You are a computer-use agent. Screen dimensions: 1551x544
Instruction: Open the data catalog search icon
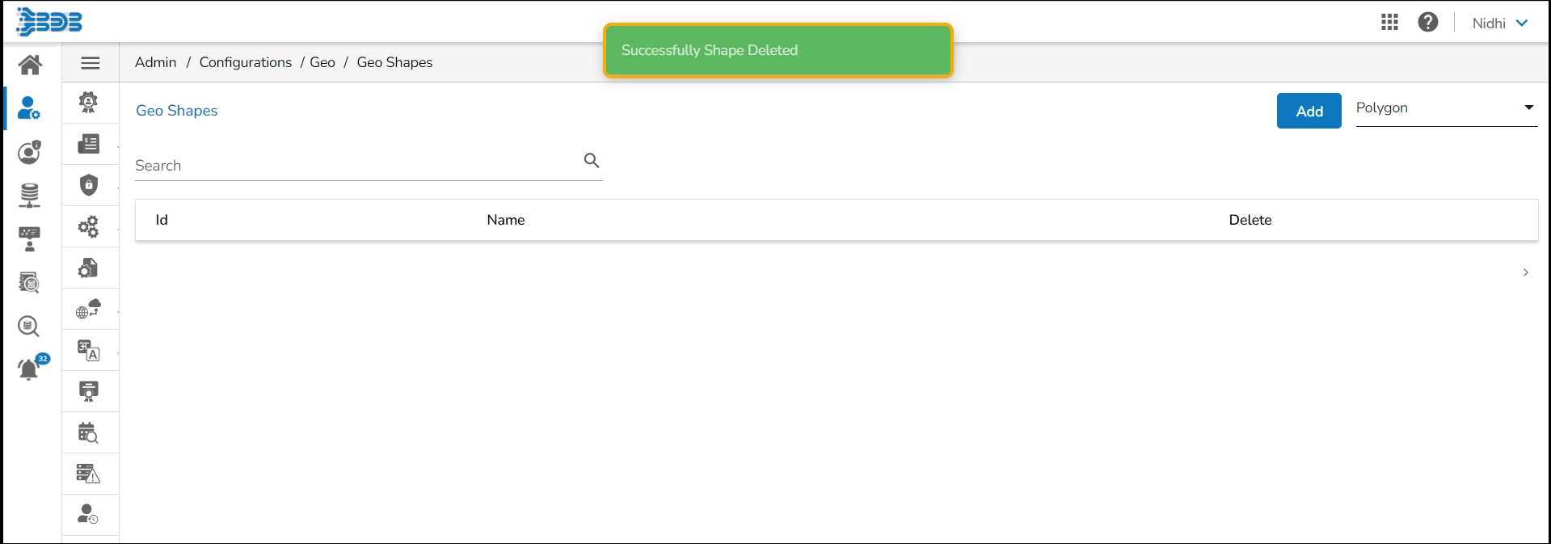click(29, 282)
